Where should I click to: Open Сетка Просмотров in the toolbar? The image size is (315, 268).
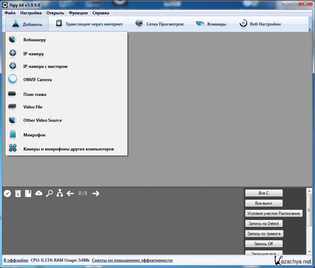(x=159, y=24)
